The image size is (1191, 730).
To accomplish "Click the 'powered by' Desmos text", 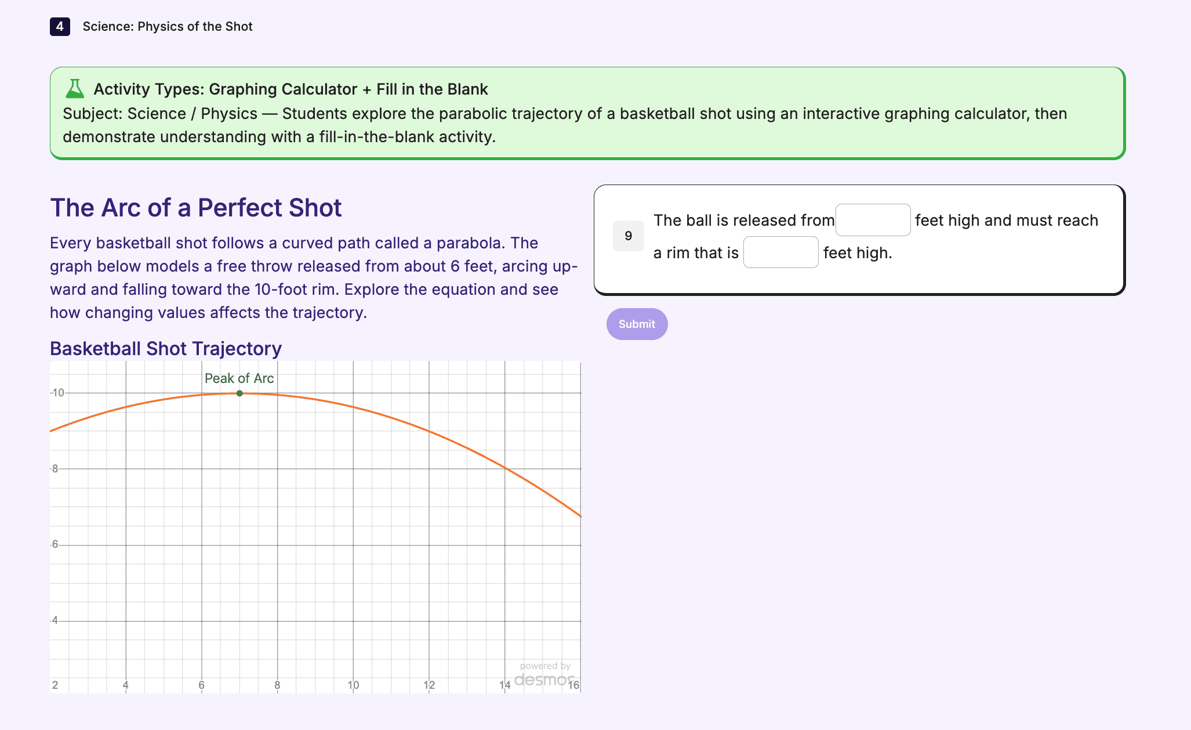I will (545, 666).
